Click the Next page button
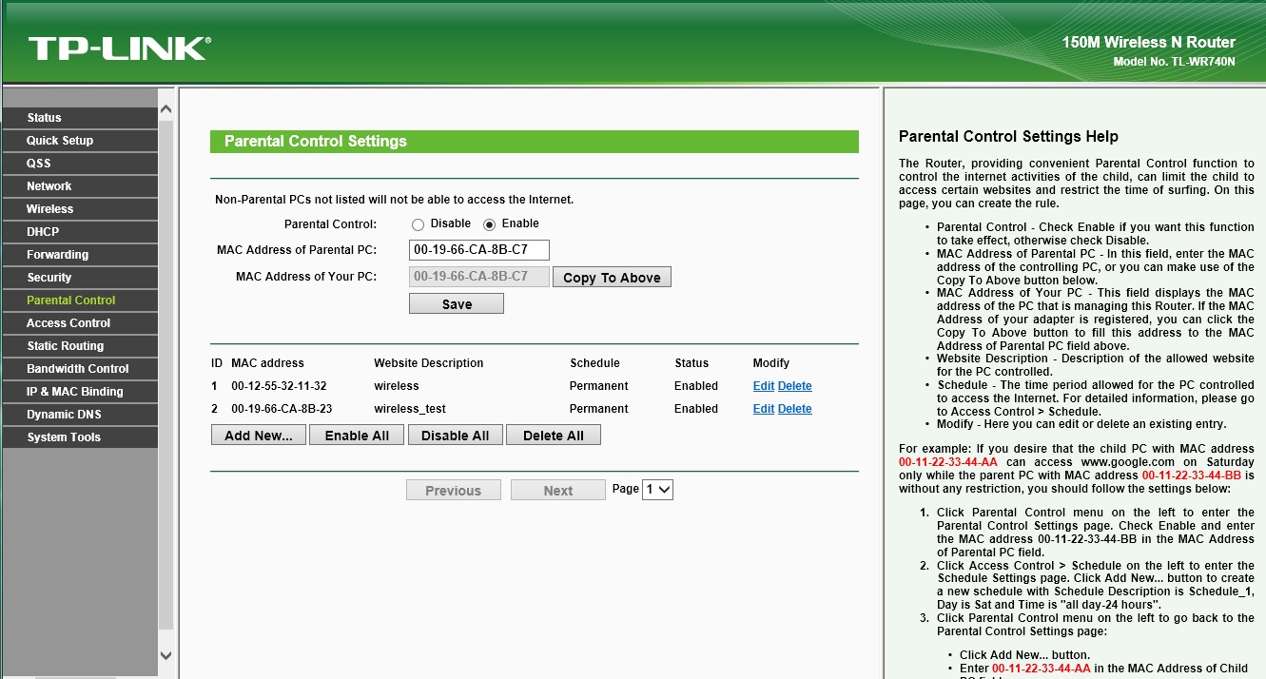This screenshot has height=679, width=1266. 558,491
